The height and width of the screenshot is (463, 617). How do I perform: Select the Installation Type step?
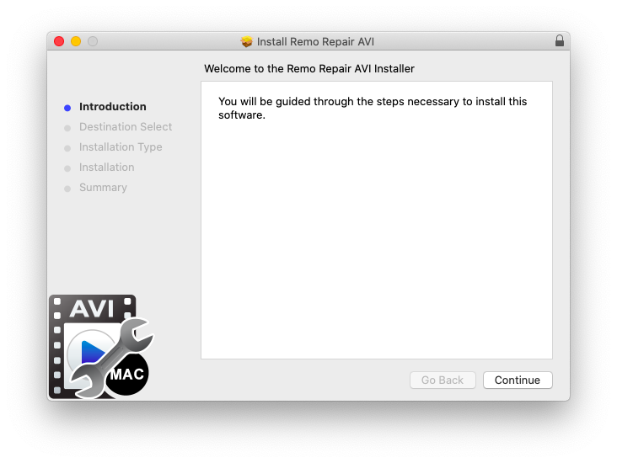point(121,147)
